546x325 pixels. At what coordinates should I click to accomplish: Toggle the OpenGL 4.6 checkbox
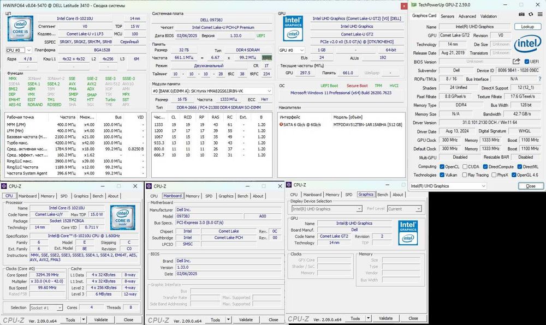click(x=514, y=175)
